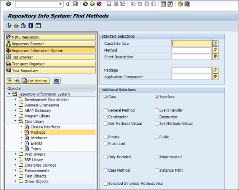Click the Last Page icon
239x190 pixels.
point(153,4)
